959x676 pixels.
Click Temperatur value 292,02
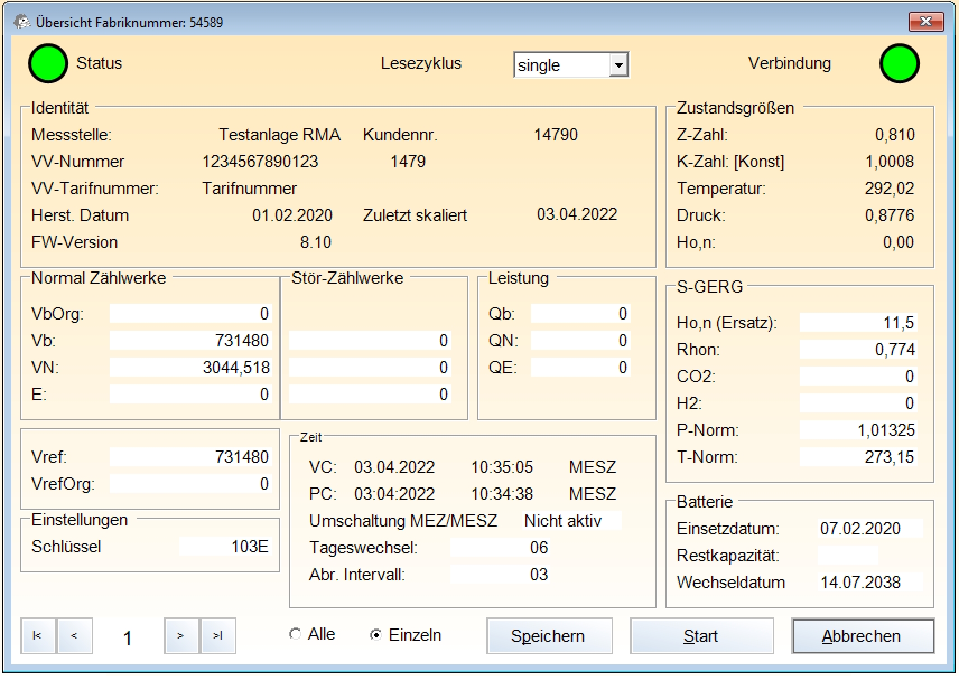coord(890,189)
